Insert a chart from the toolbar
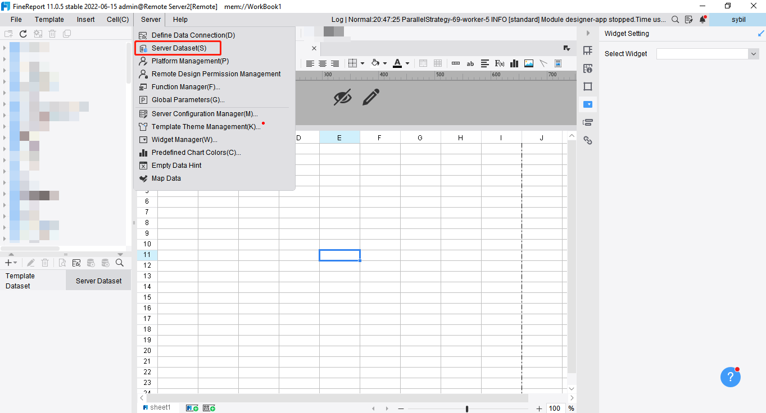Image resolution: width=766 pixels, height=413 pixels. tap(514, 63)
